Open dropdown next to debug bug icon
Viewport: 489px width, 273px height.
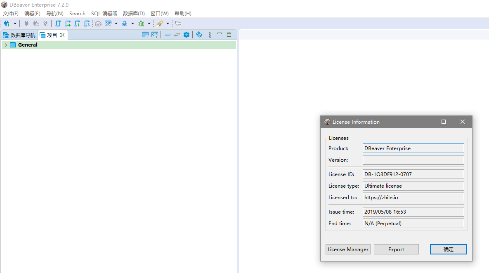149,24
